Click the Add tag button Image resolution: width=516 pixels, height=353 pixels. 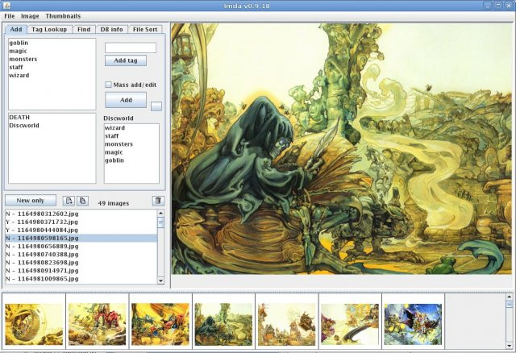(126, 60)
